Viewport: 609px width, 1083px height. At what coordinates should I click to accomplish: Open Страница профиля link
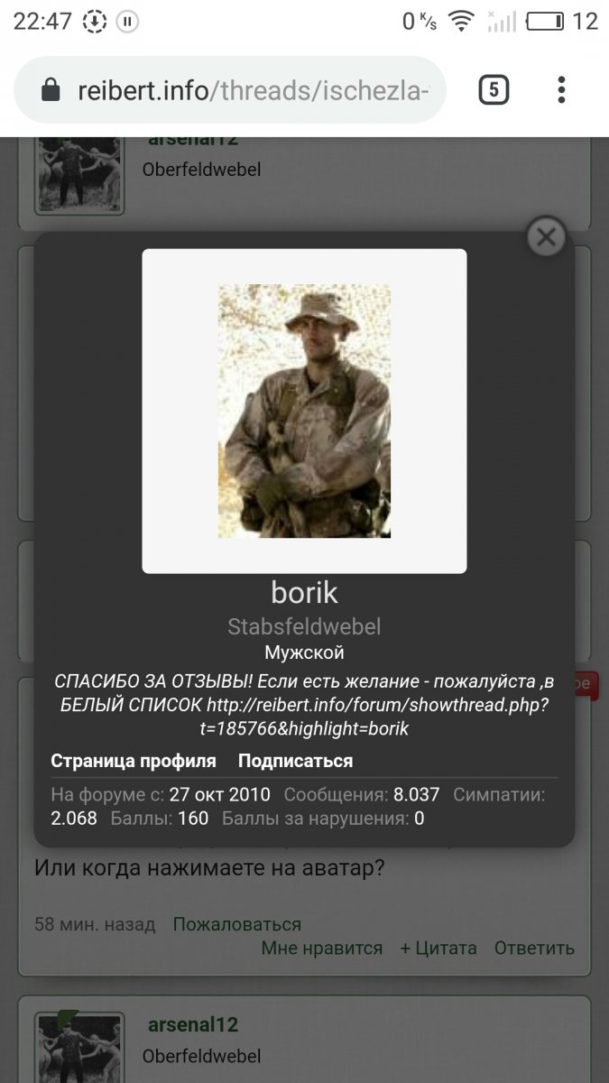click(x=134, y=761)
